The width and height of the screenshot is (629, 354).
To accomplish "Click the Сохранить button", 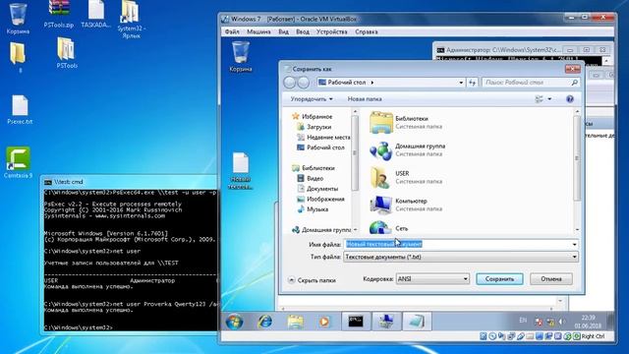I will click(x=499, y=279).
